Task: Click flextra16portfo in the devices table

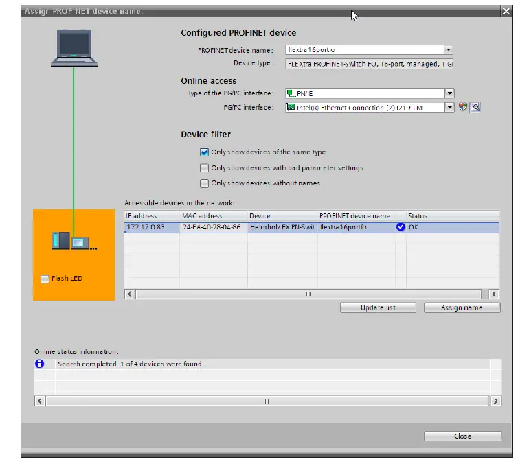Action: click(357, 227)
